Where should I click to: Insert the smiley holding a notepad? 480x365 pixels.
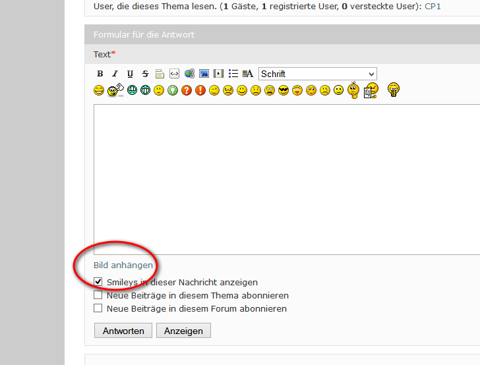371,90
